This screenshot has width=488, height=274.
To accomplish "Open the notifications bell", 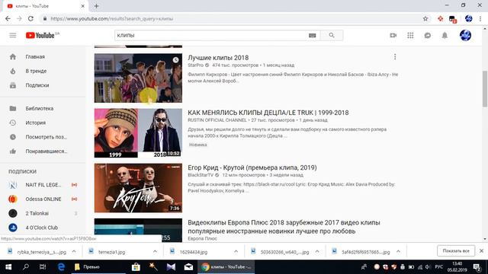I will pyautogui.click(x=445, y=36).
